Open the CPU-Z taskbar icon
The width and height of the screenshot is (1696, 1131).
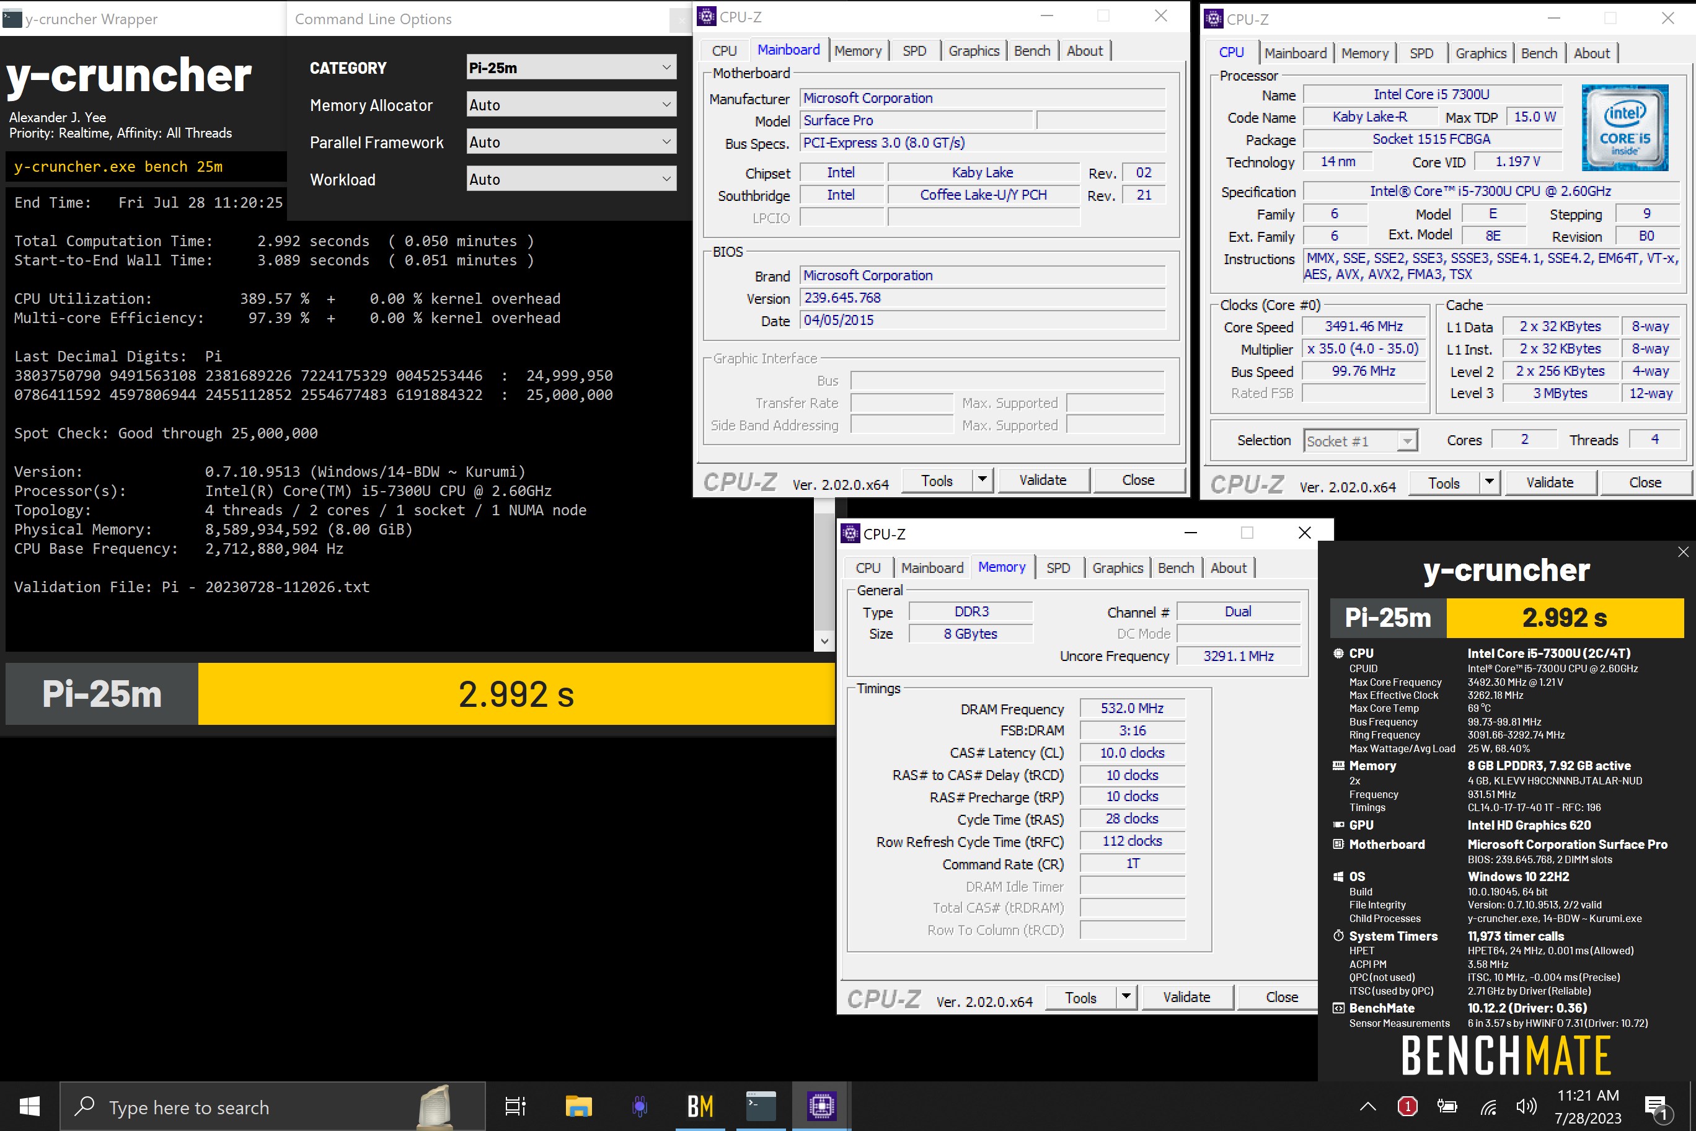(x=821, y=1106)
